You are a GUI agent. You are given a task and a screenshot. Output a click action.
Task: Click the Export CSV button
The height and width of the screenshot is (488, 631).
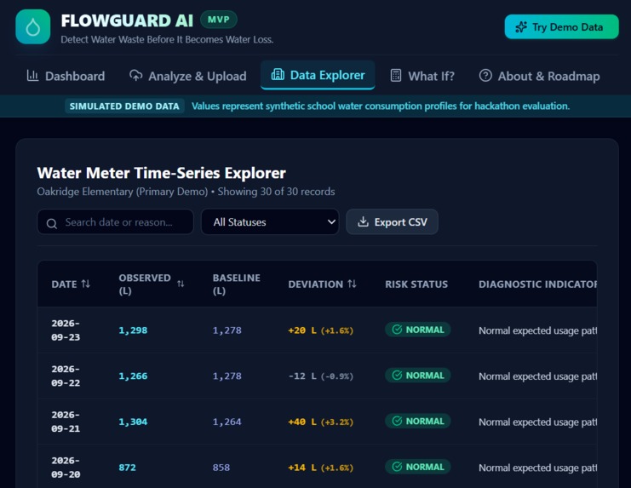392,222
